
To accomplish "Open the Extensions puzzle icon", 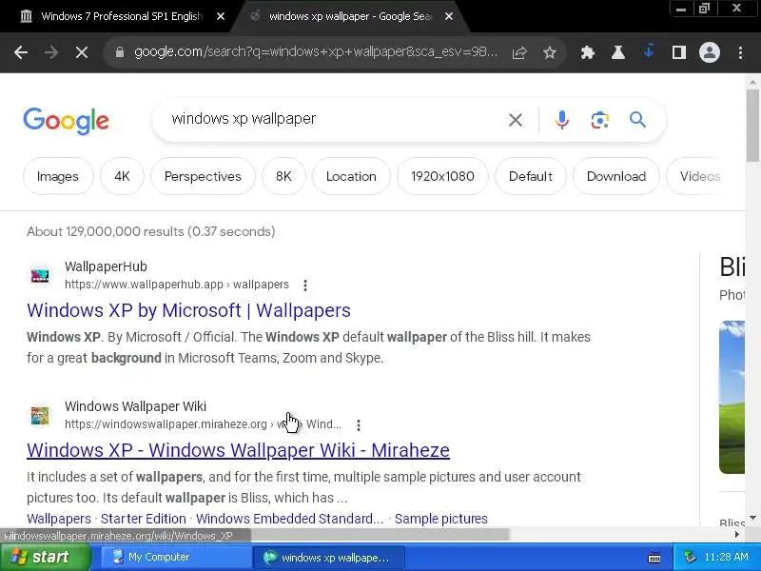I will [588, 52].
